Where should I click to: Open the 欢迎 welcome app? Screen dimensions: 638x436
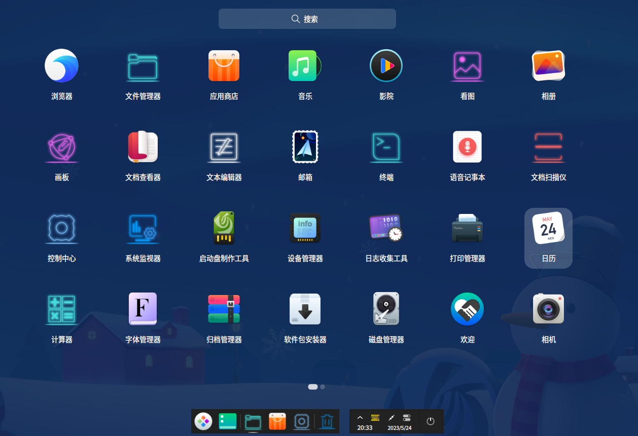coord(468,309)
